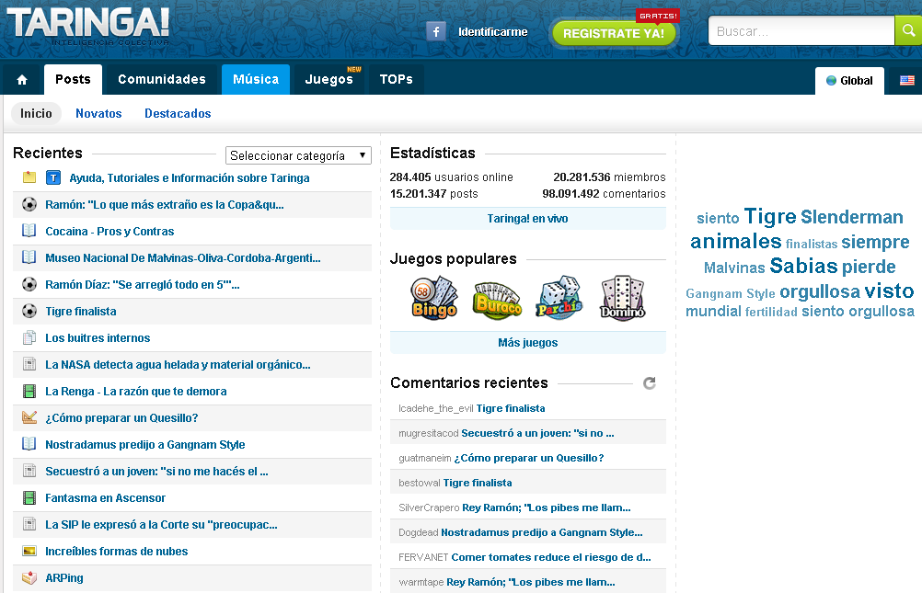Select the Destacados sub-tab
922x593 pixels.
coord(178,113)
